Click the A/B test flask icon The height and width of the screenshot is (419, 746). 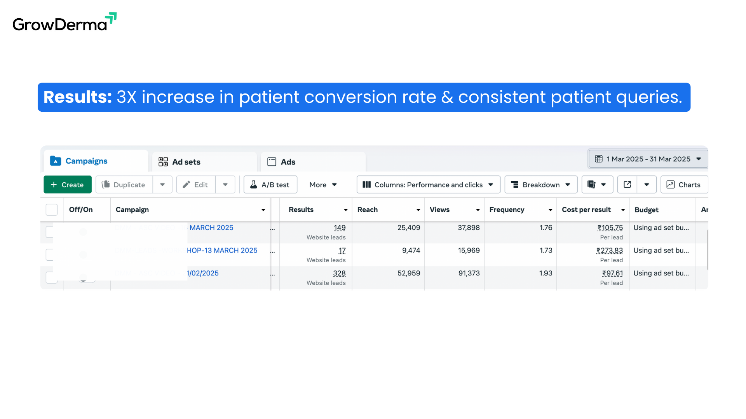[x=253, y=185]
